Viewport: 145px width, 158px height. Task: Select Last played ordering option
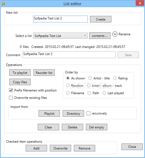(104, 93)
